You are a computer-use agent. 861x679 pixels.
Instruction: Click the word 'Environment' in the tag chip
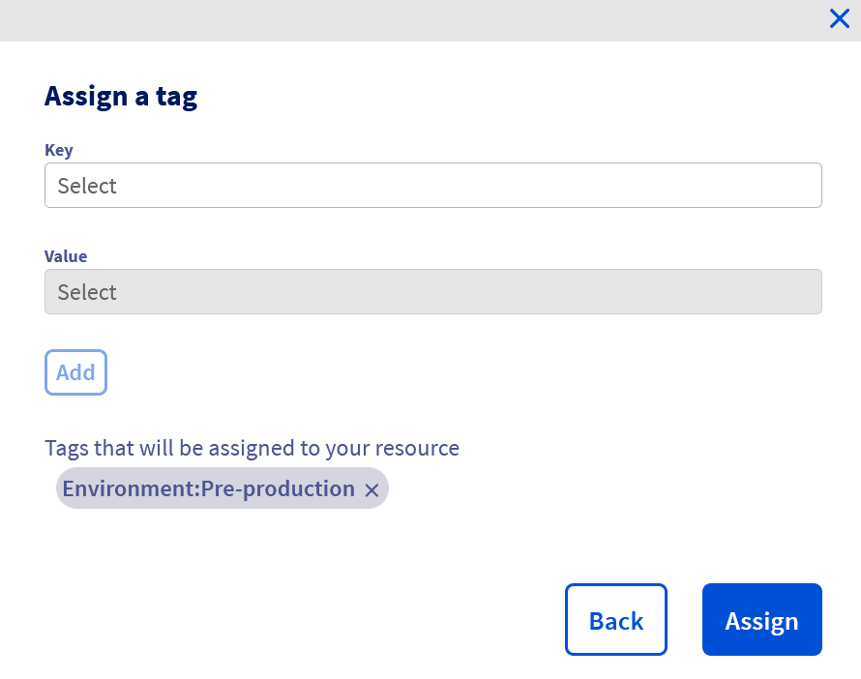(x=129, y=489)
